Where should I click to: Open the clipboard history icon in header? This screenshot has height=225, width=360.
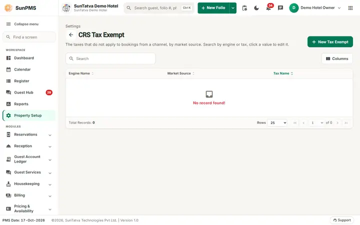[x=244, y=8]
